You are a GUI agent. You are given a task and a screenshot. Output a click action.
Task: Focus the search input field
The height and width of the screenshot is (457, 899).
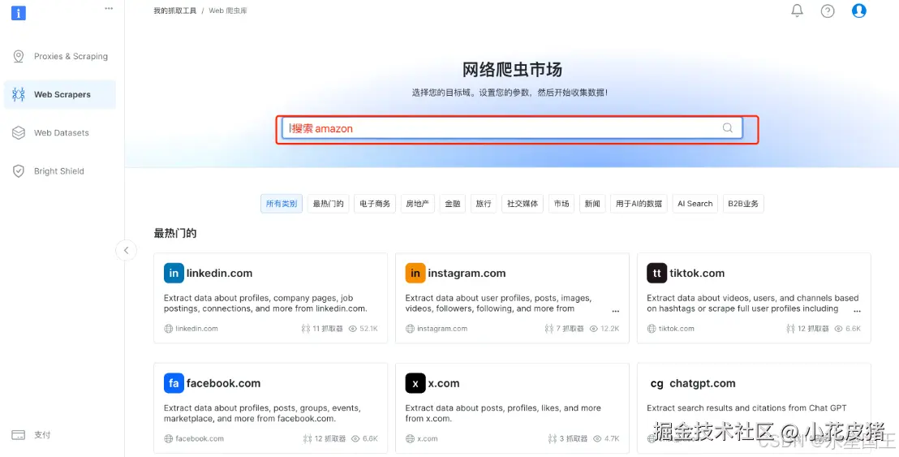(x=512, y=128)
